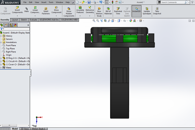This screenshot has width=195, height=130.
Task: Click in the Search Commands field
Action: pyautogui.click(x=173, y=2)
